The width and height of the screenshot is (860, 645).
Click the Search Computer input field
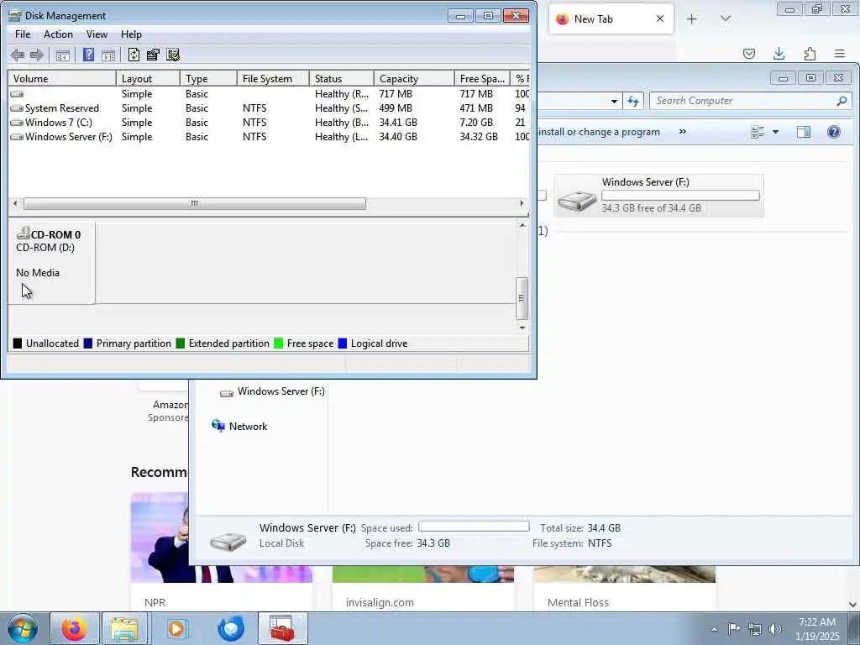point(743,101)
